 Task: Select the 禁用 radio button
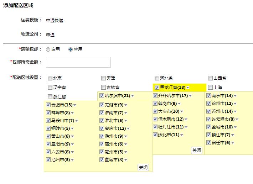[x=70, y=49]
